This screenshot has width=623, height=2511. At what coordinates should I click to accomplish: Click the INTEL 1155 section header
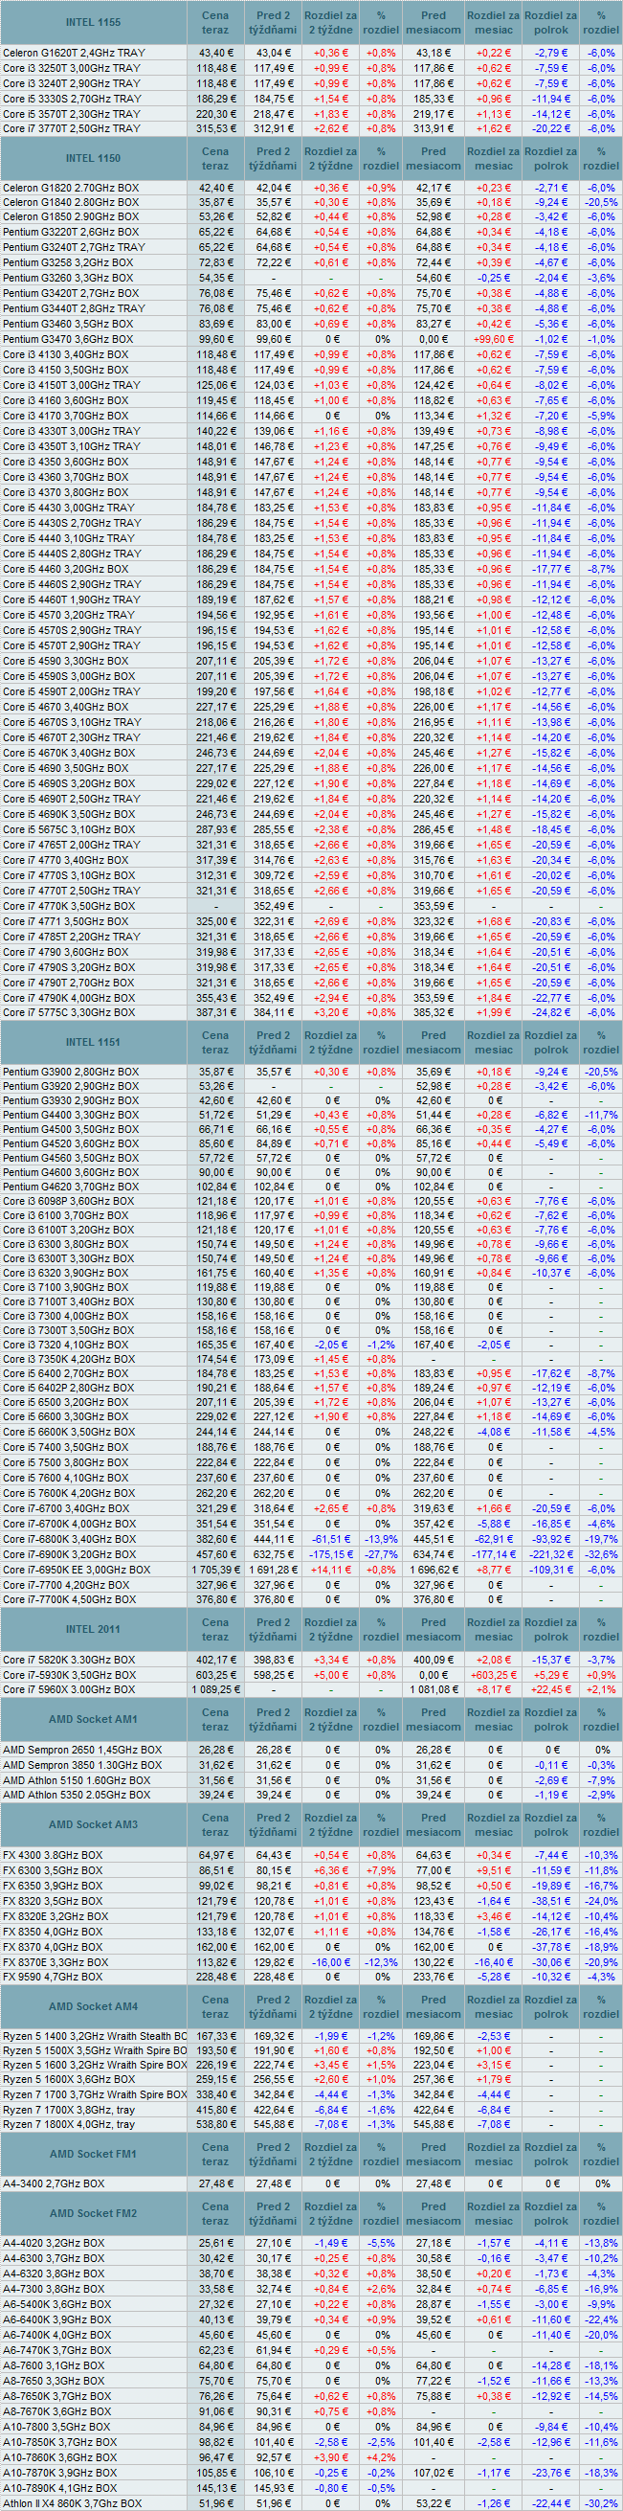pyautogui.click(x=94, y=22)
